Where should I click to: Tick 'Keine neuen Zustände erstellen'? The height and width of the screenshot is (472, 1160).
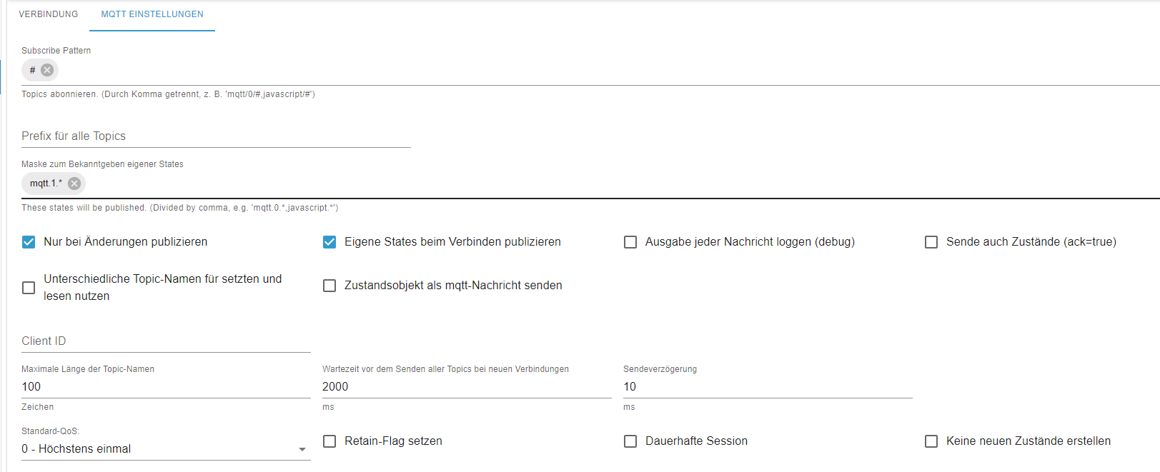click(931, 441)
